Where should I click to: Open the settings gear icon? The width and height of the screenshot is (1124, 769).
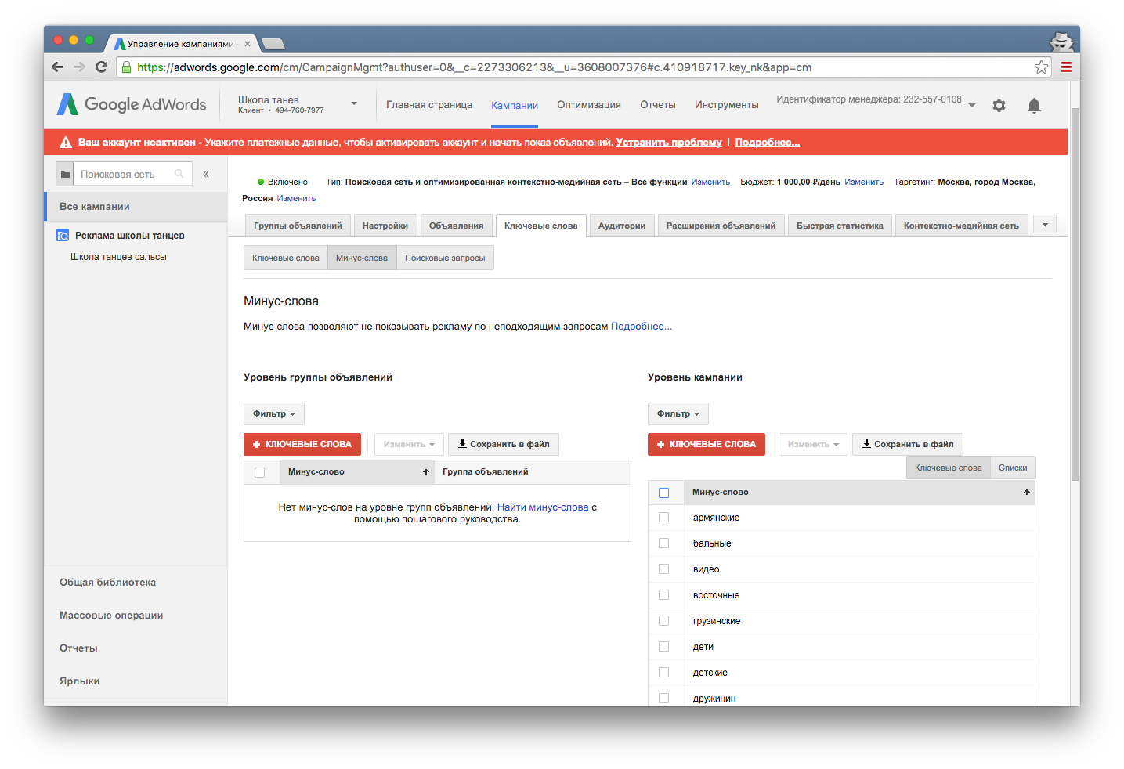pyautogui.click(x=999, y=106)
